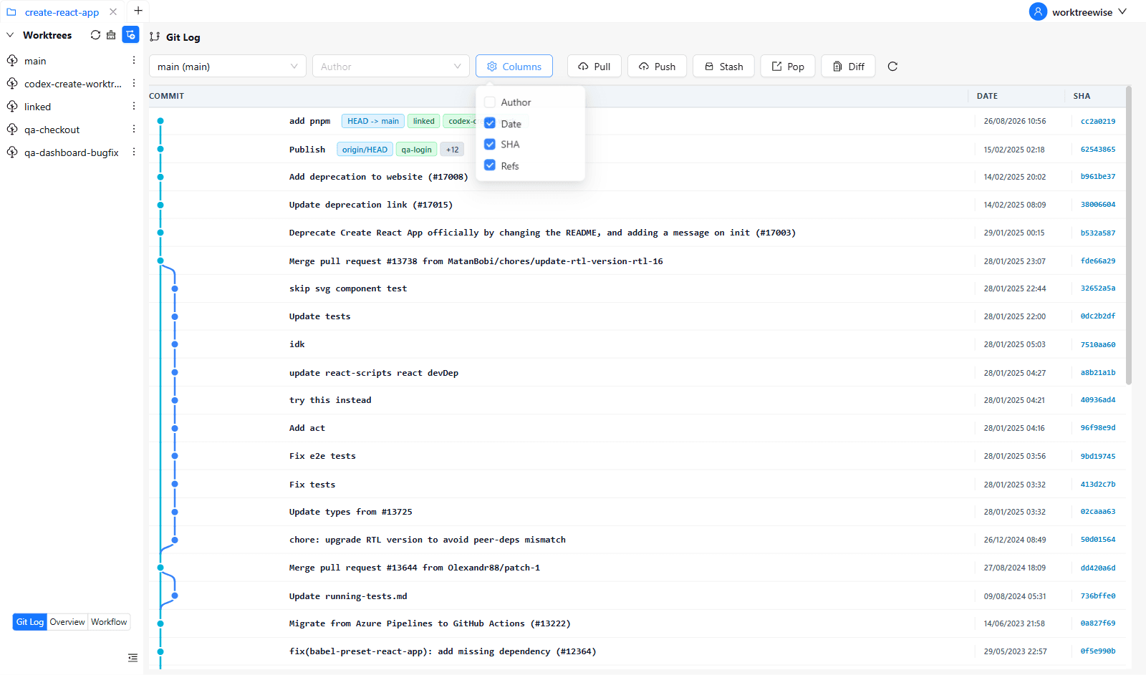
Task: Select the linked worktree
Action: click(37, 107)
